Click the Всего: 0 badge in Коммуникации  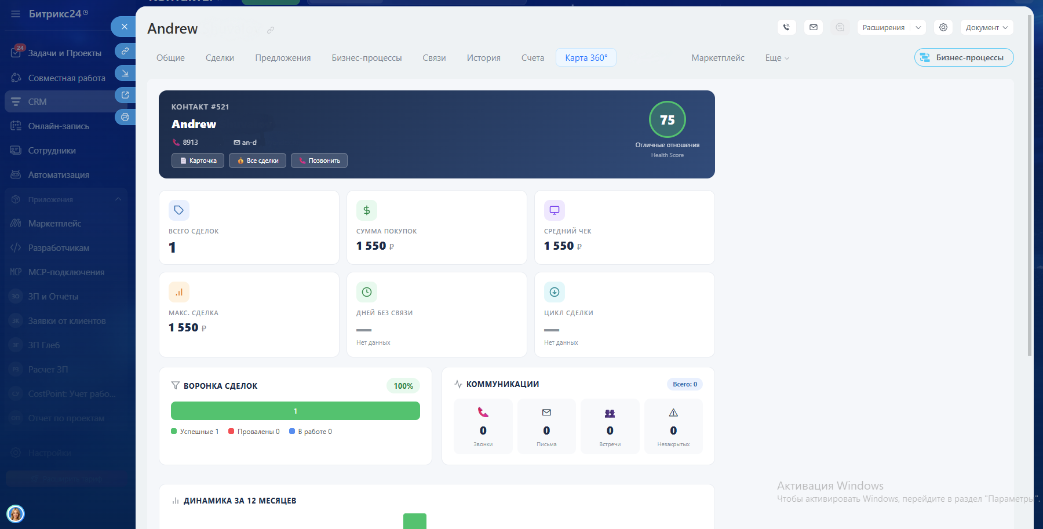[x=685, y=384]
